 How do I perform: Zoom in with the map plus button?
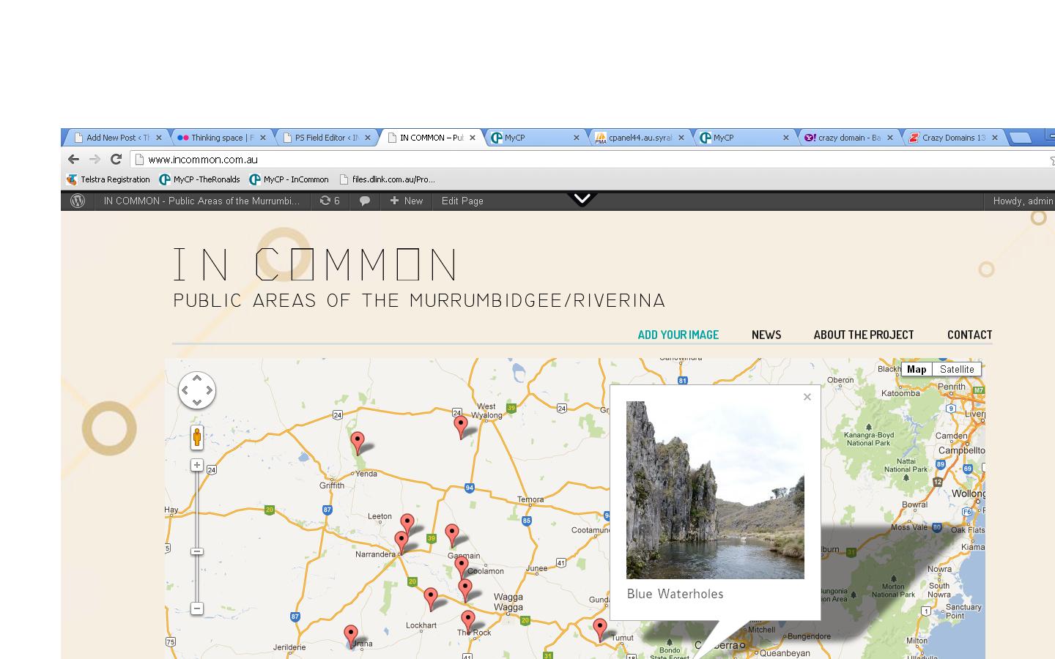point(196,465)
